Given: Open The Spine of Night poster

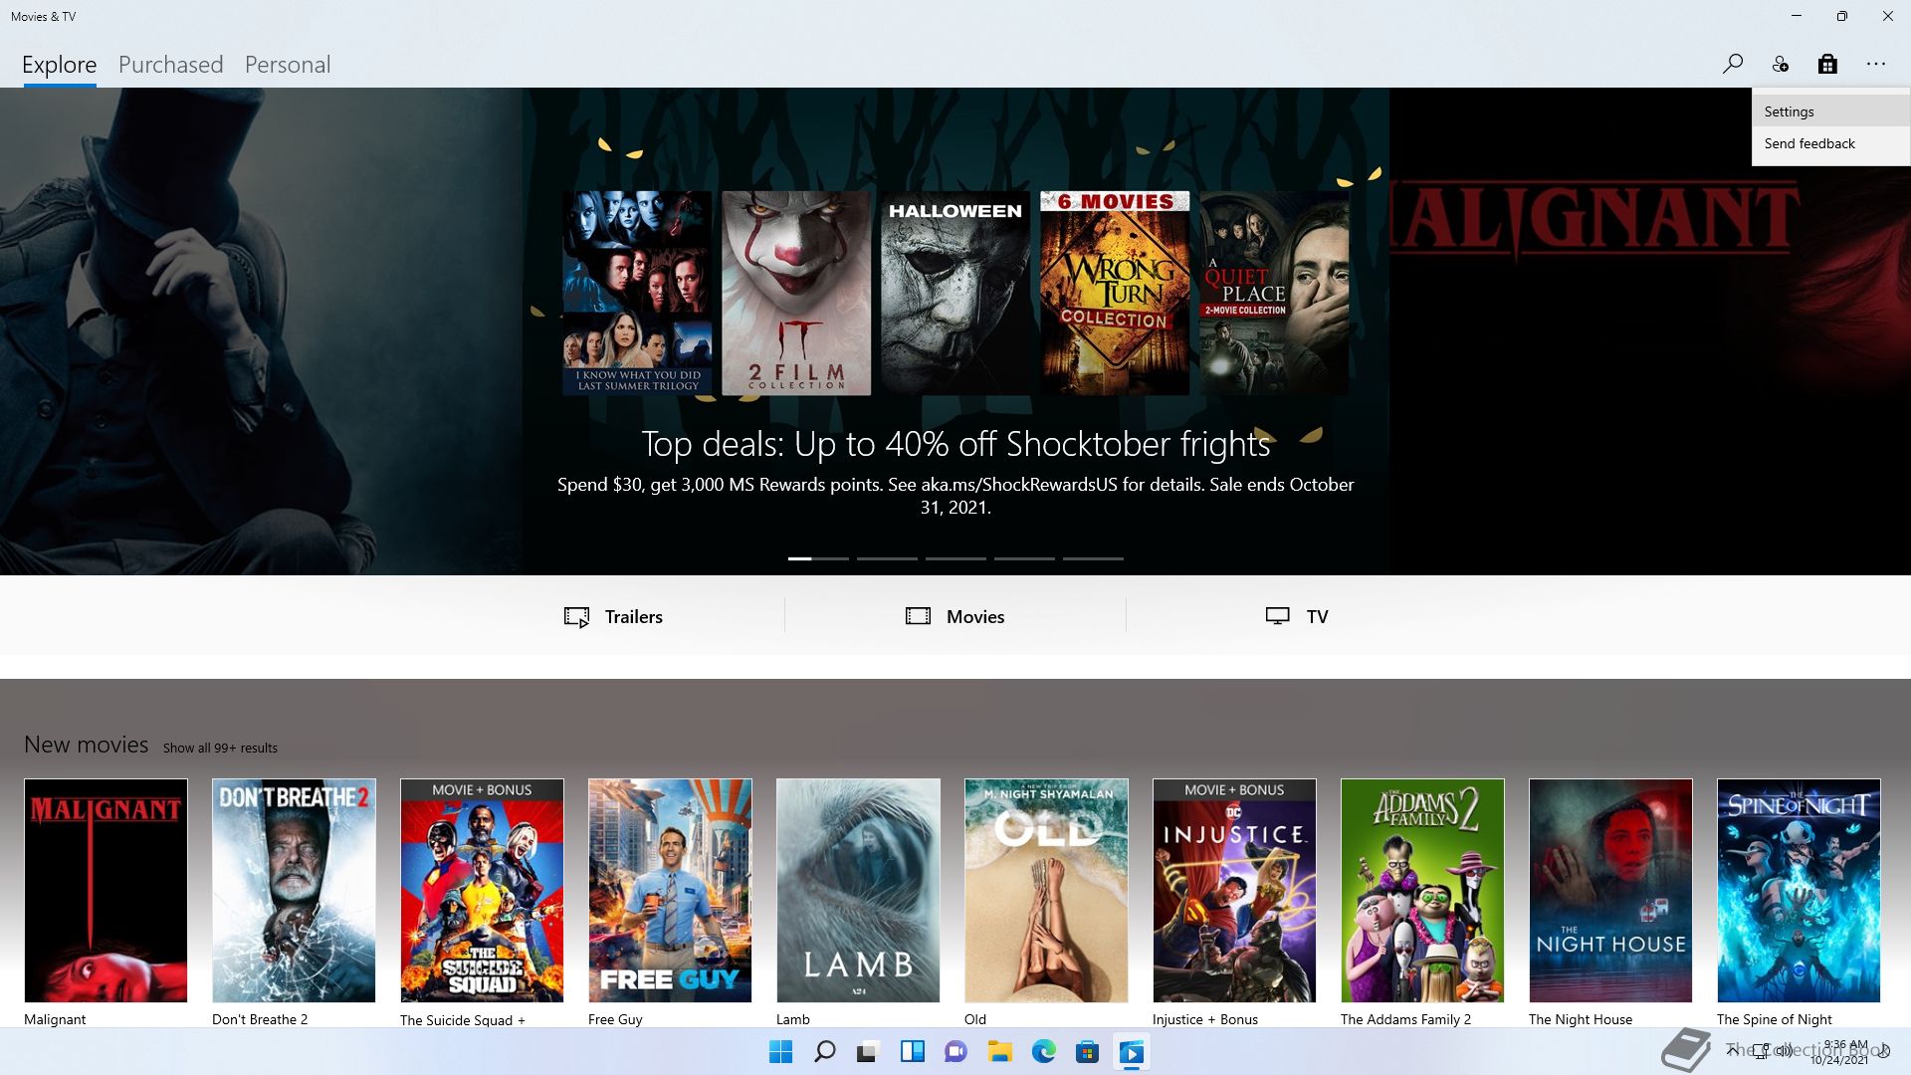Looking at the screenshot, I should tap(1799, 890).
